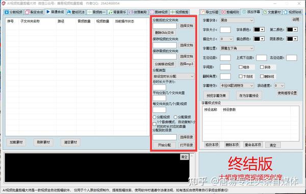Expand the 分配类型 dropdown list
Image resolution: width=306 pixels, height=194 pixels.
pos(173,76)
